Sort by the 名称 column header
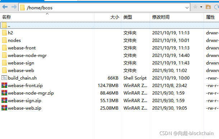The image size is (219, 139). click(x=6, y=17)
